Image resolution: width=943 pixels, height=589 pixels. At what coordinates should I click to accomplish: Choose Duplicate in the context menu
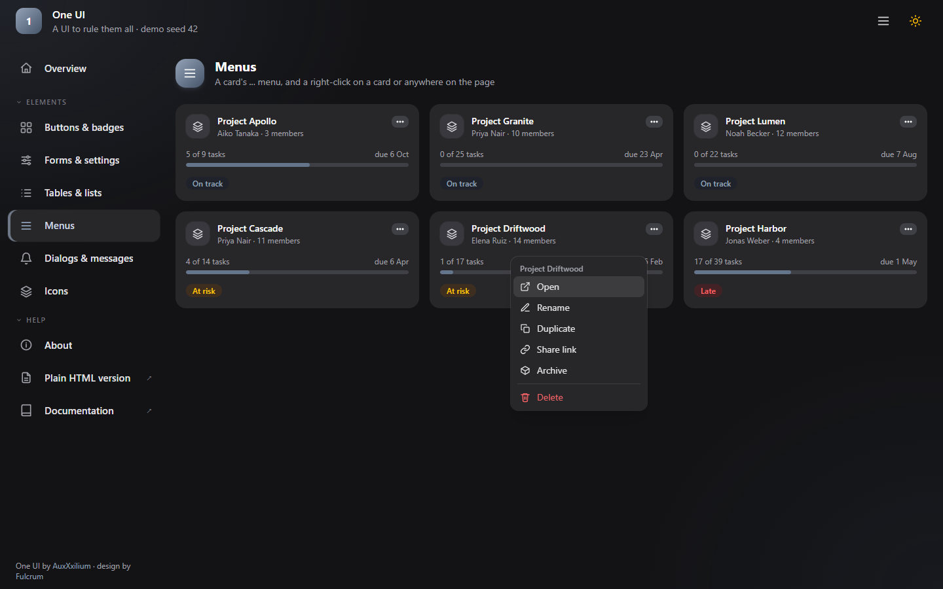pos(579,329)
